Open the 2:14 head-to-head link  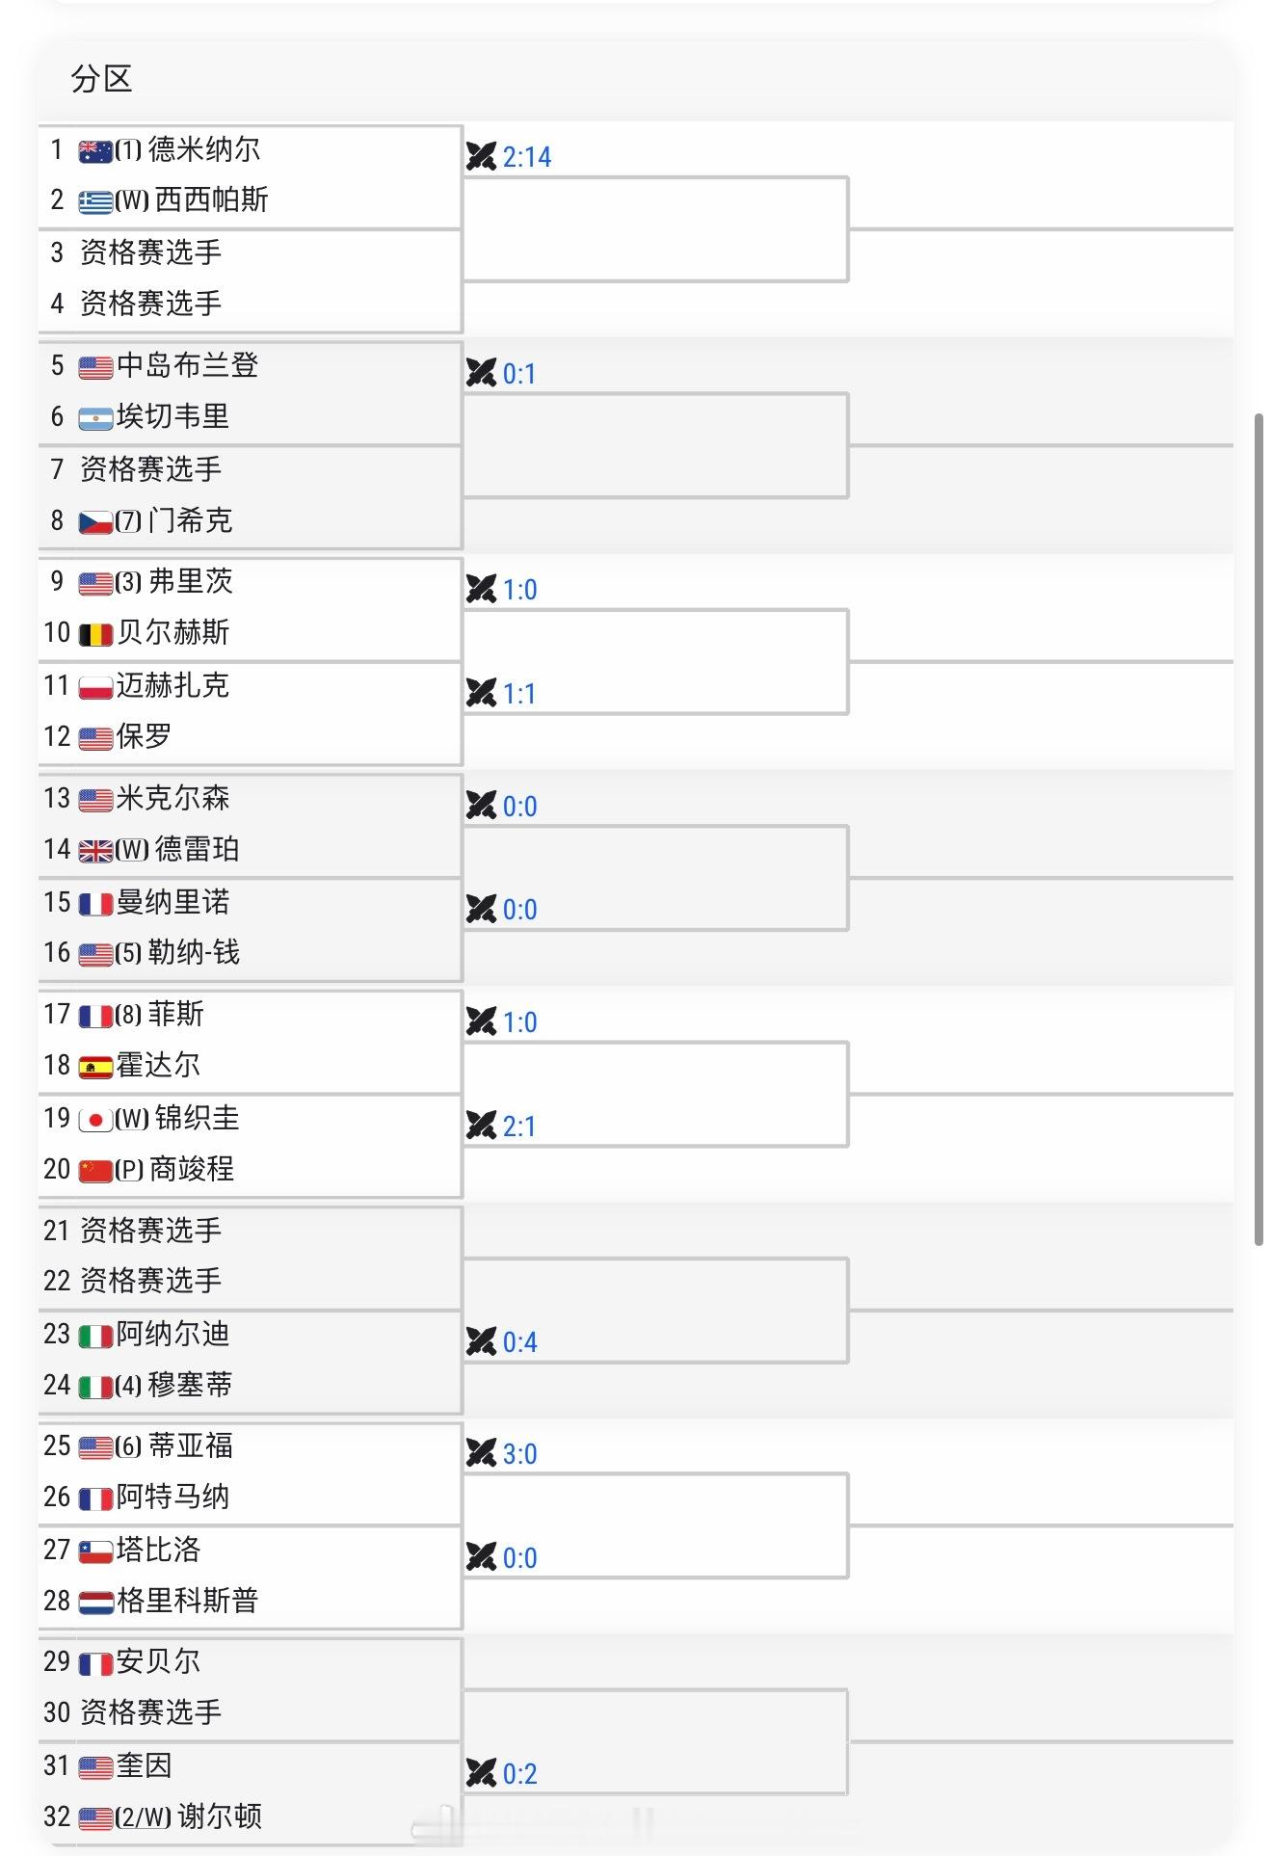(527, 157)
